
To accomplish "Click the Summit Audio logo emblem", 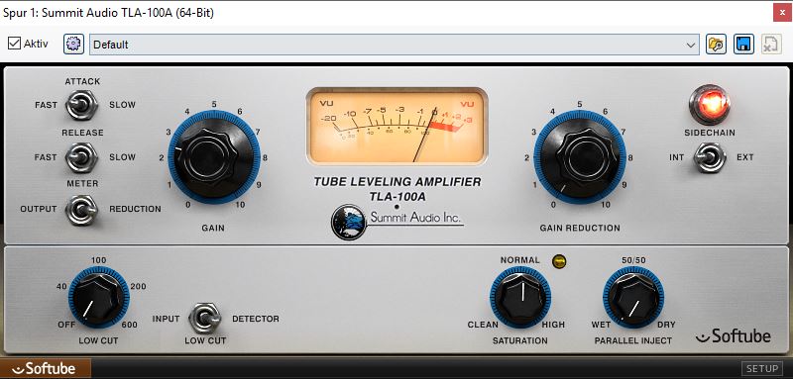I will (x=349, y=222).
